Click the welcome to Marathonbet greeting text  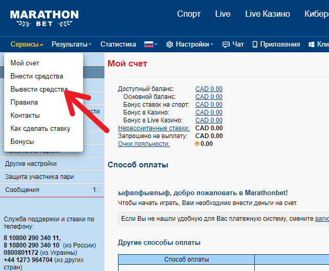coord(203,193)
